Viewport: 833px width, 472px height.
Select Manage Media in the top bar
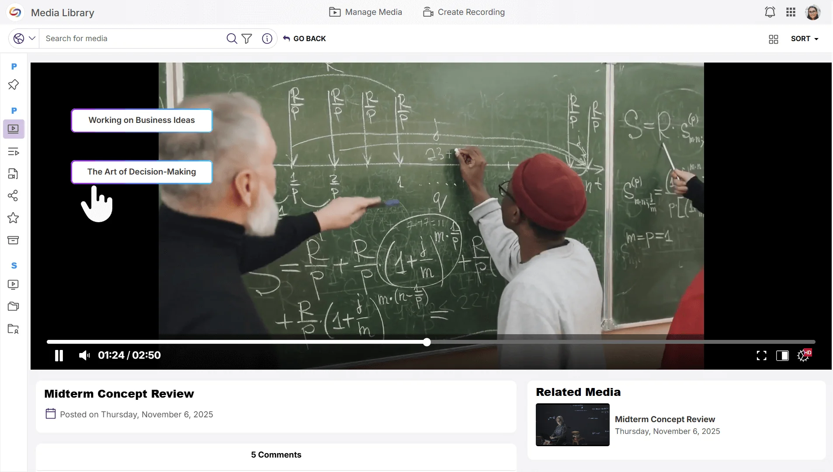pos(366,12)
